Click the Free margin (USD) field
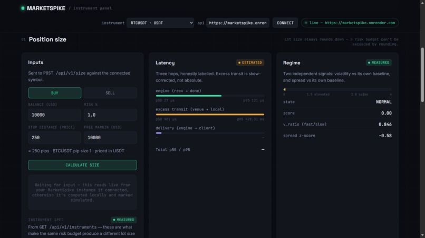The width and height of the screenshot is (425, 238). (x=110, y=138)
